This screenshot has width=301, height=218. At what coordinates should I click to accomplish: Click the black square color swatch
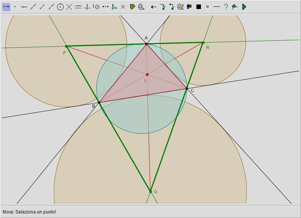click(199, 7)
